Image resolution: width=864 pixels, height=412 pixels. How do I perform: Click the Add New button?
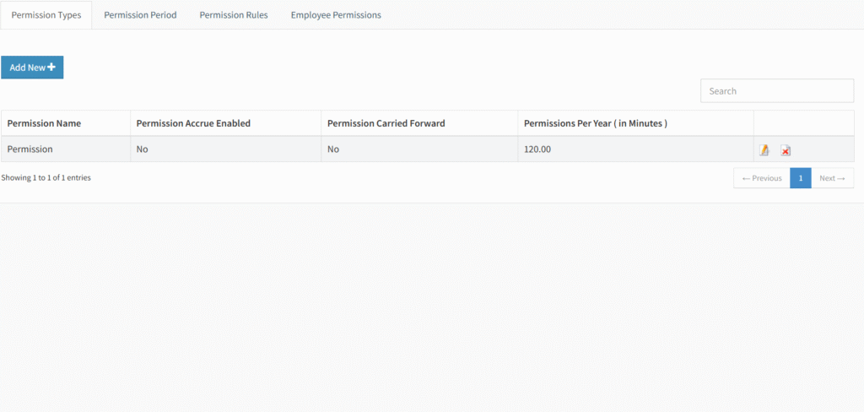(x=32, y=68)
